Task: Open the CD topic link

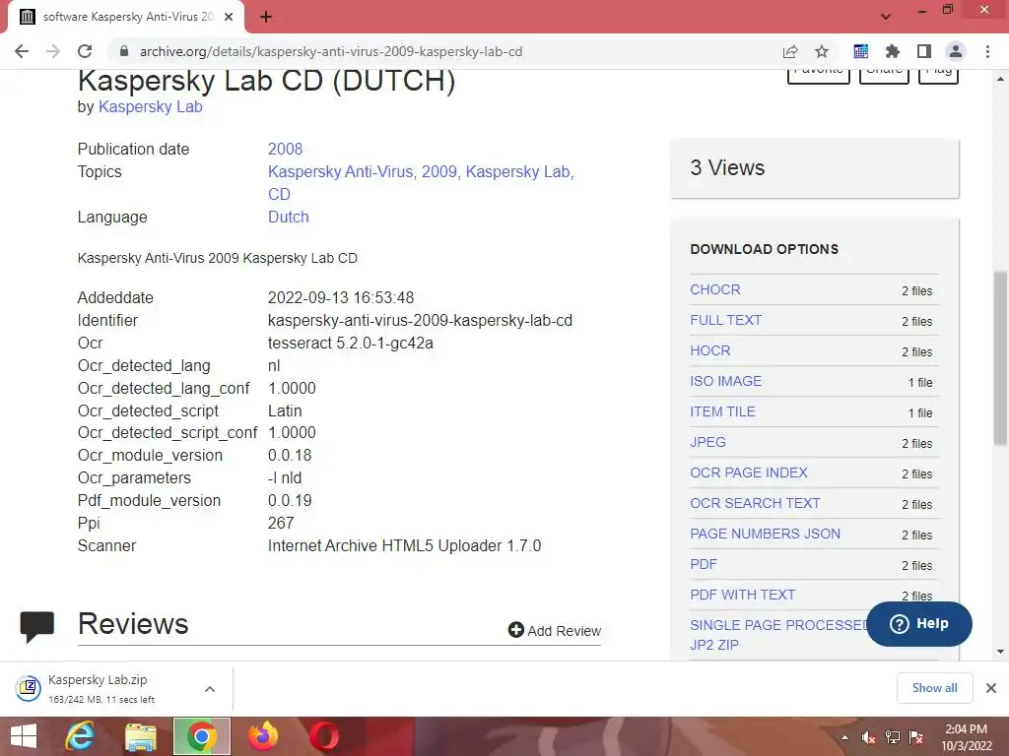Action: click(279, 194)
